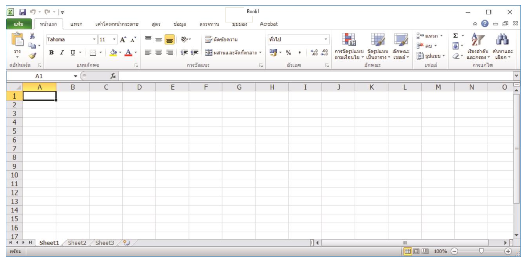524x259 pixels.
Task: Toggle Bold formatting
Action: [x=52, y=52]
